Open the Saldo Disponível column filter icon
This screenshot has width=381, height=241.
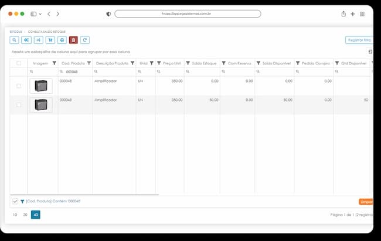pyautogui.click(x=258, y=63)
